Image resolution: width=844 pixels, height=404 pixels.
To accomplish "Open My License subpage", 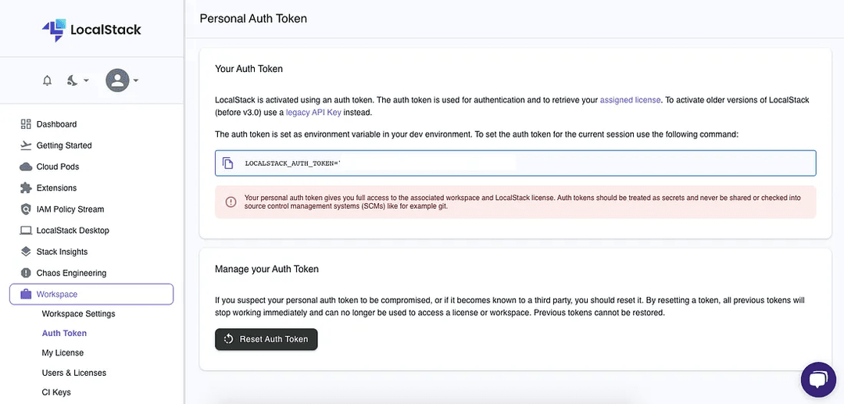I will 63,353.
